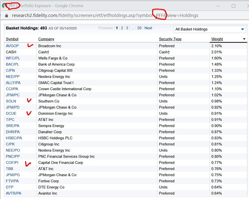Open the HSBC/PA symbol link

coord(14,138)
